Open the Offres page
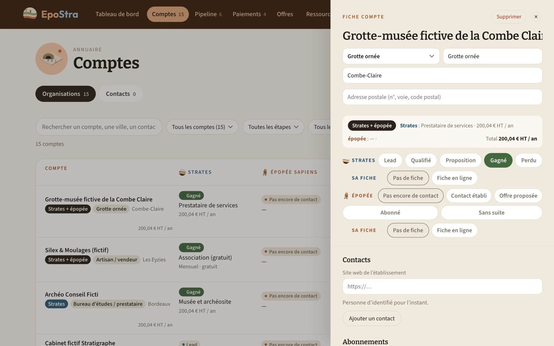554x346 pixels. 285,14
